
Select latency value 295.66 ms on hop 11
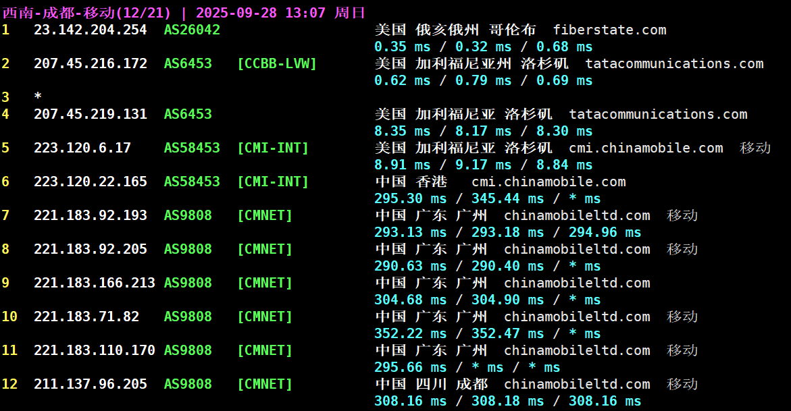click(x=411, y=368)
